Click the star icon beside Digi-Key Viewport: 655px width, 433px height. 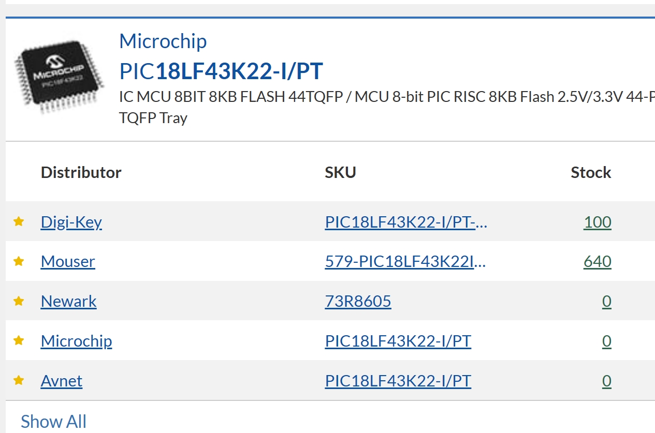pos(19,221)
